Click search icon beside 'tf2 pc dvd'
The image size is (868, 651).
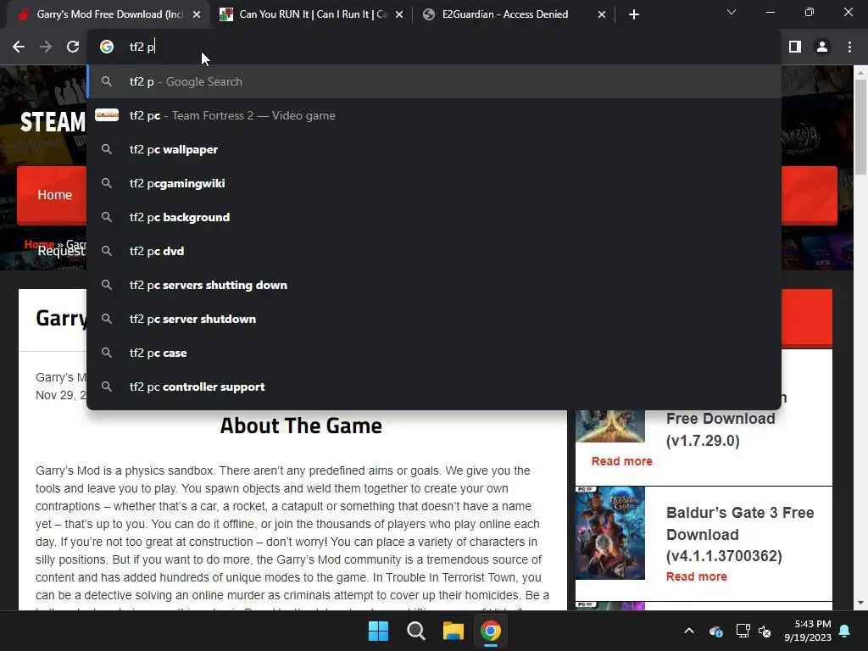[107, 251]
